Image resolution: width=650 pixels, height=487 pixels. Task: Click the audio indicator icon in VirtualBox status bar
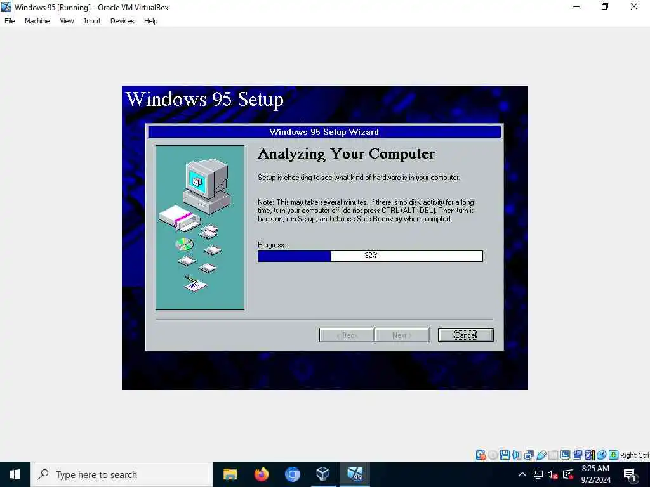click(517, 455)
